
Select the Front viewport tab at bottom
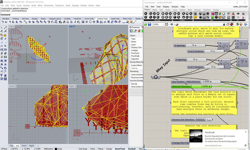coord(24,146)
